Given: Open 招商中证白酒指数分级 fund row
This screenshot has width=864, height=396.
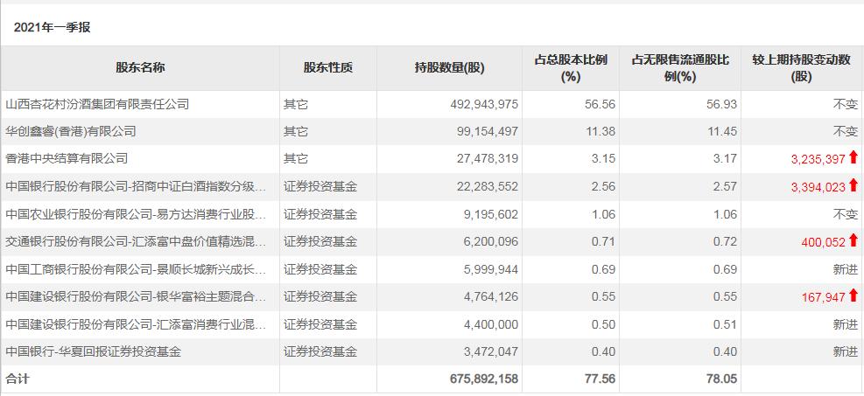Looking at the screenshot, I should [136, 186].
